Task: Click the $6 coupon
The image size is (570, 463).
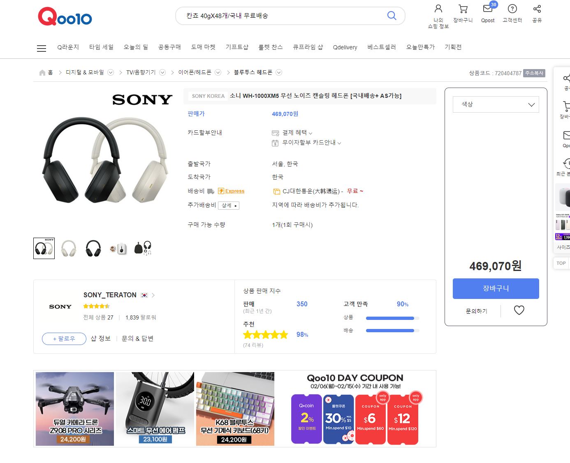Action: point(371,419)
